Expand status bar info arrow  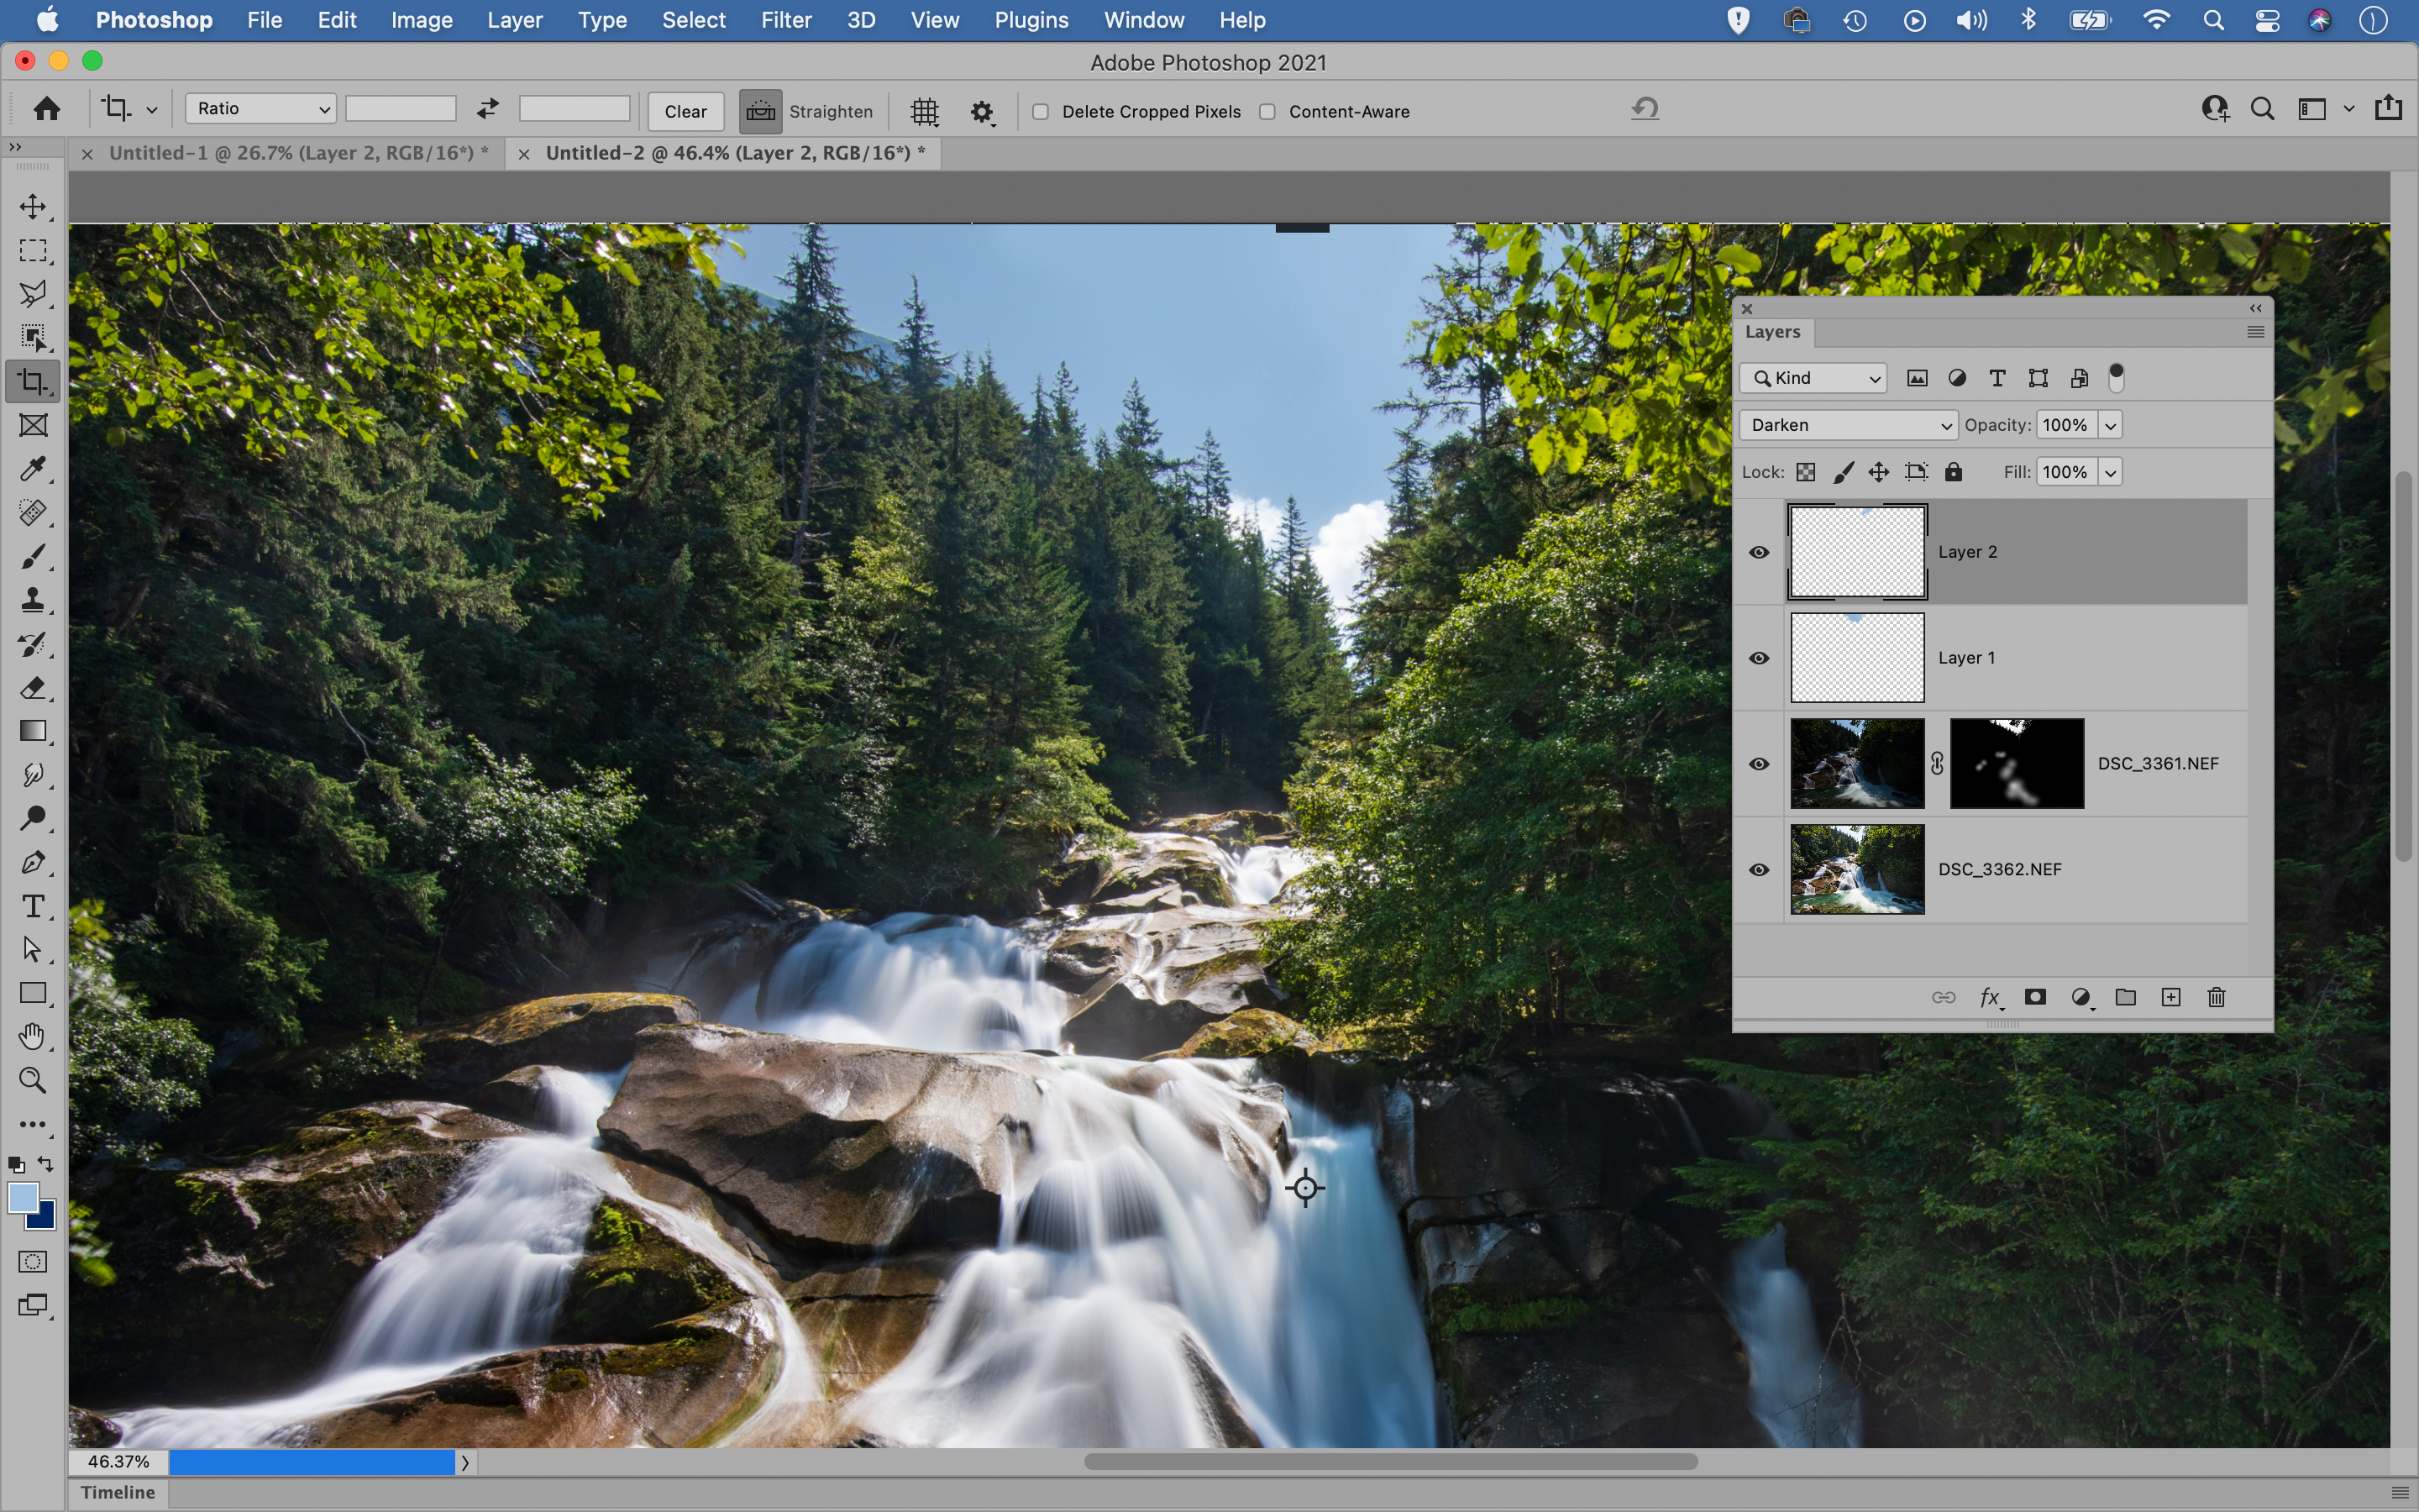coord(464,1463)
